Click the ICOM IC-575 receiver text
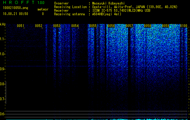 point(121,10)
